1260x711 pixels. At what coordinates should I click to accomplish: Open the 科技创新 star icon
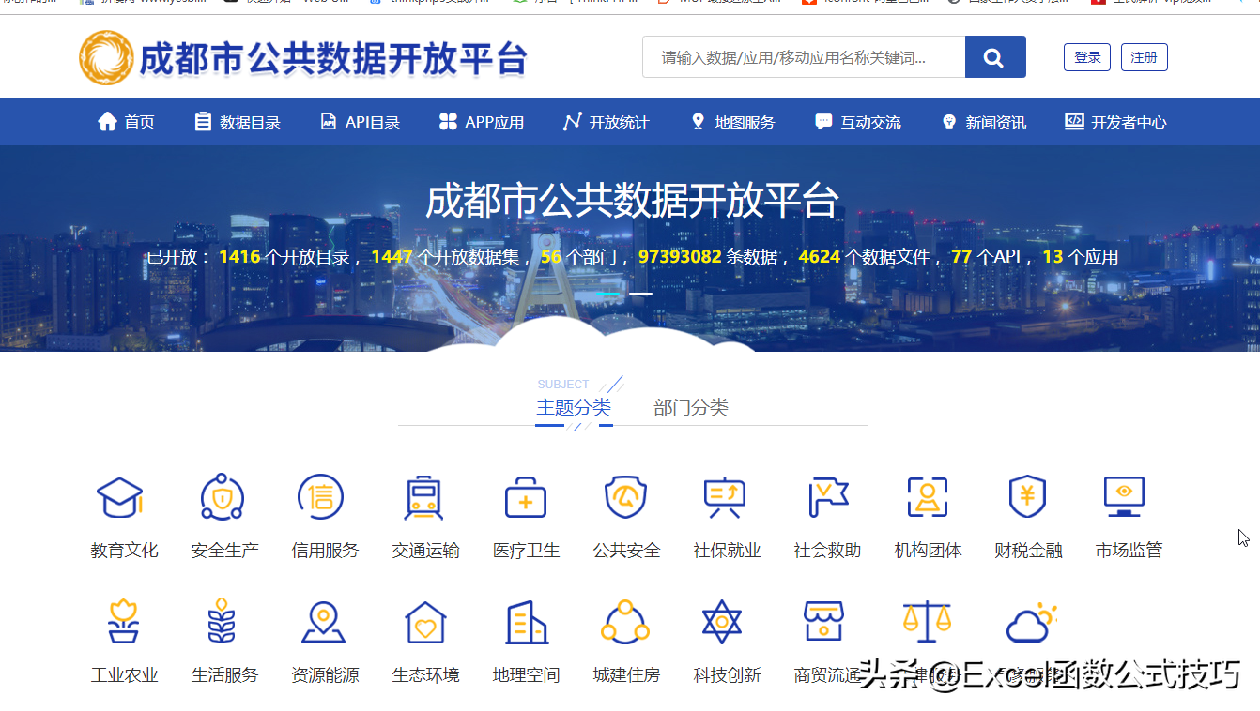point(722,622)
